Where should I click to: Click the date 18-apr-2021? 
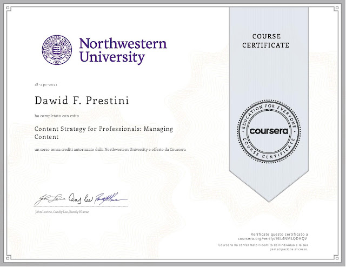(x=46, y=84)
